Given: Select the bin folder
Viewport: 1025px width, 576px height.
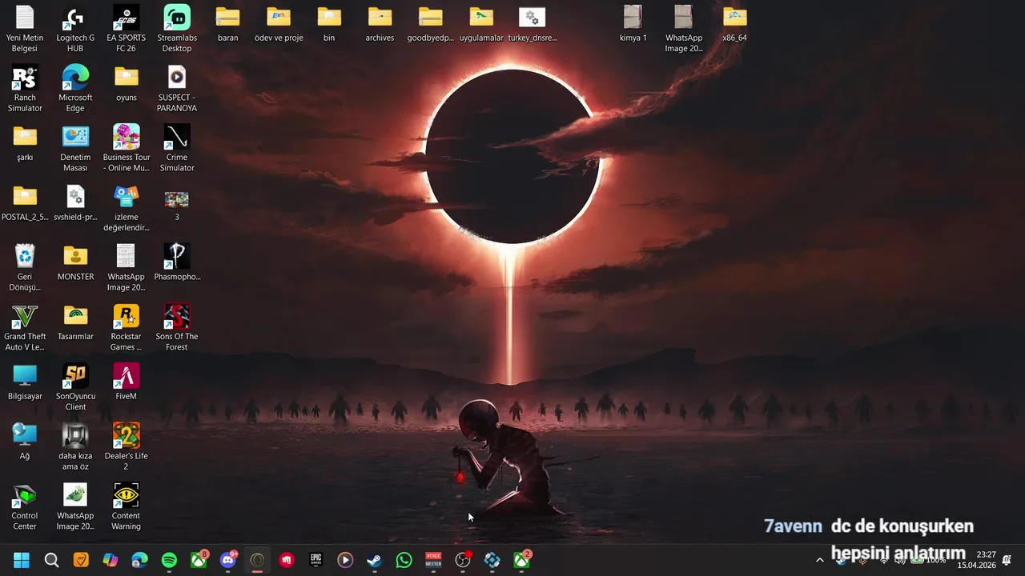Looking at the screenshot, I should coord(329,24).
